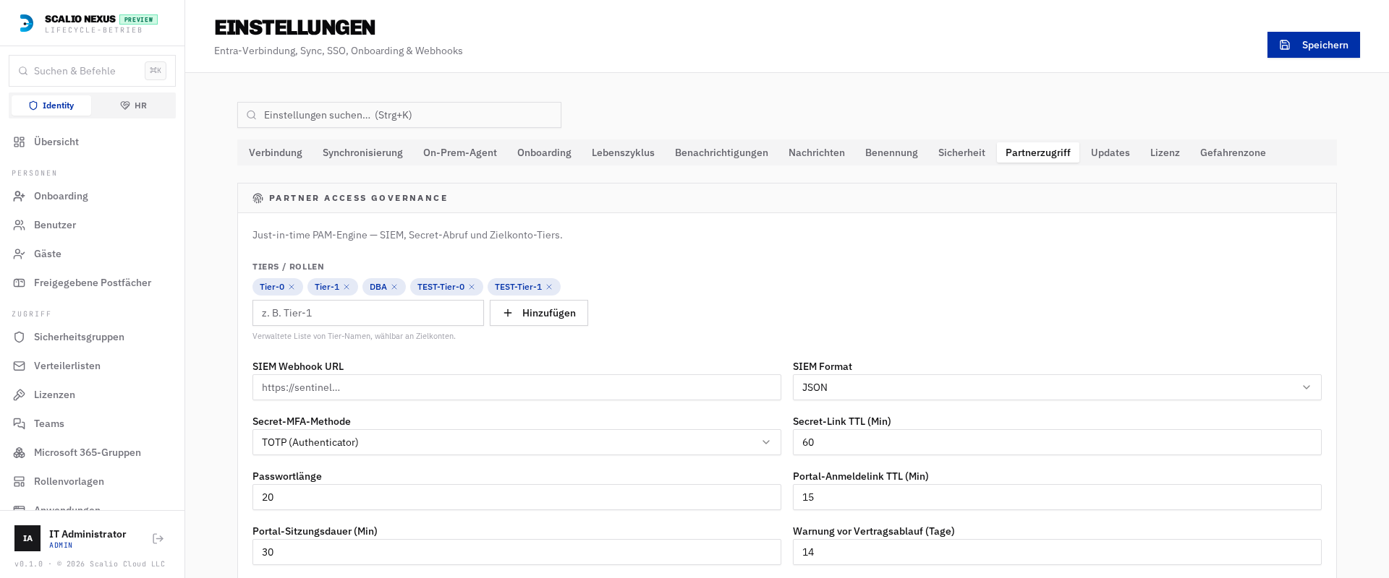Open the Synchronisierung tab
Image resolution: width=1389 pixels, height=578 pixels.
(x=362, y=152)
